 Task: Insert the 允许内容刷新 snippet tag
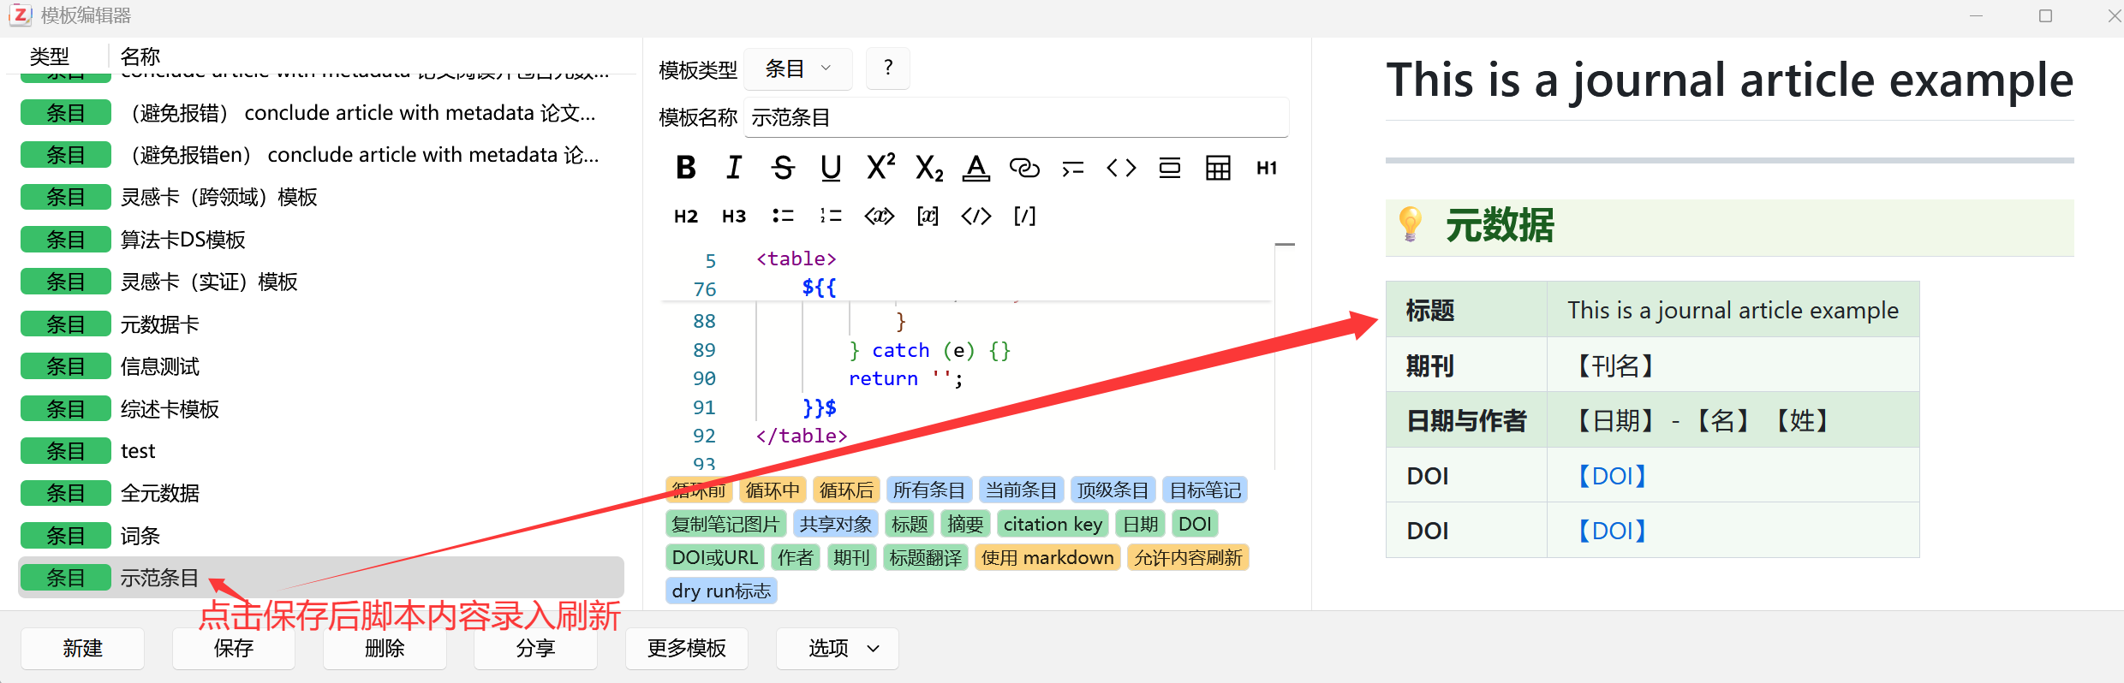coord(1188,558)
